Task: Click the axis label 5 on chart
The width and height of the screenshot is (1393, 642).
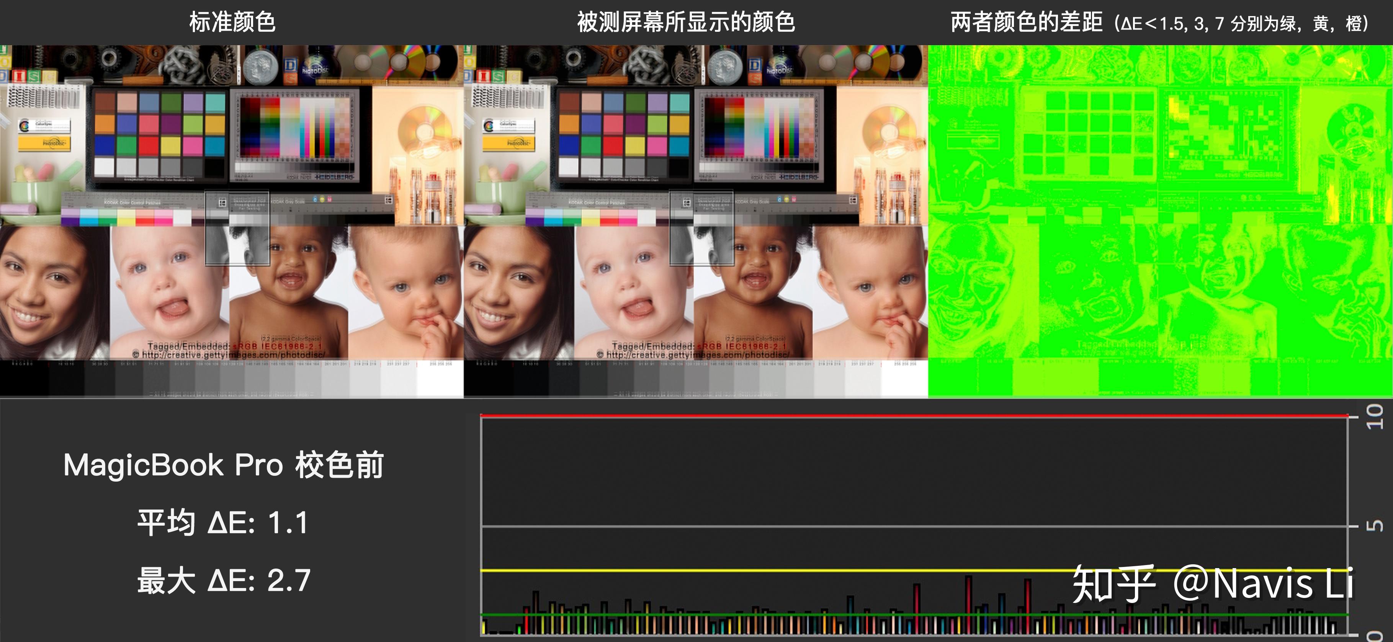Action: coord(1374,526)
